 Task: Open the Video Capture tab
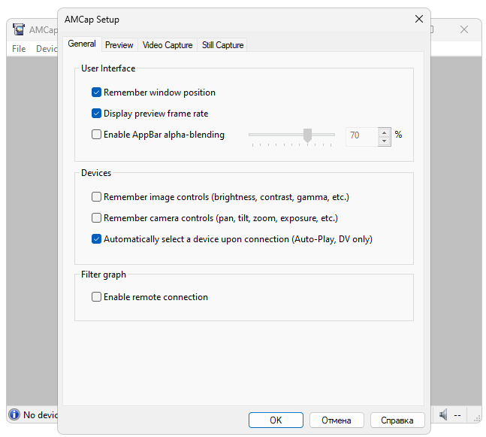coord(168,45)
